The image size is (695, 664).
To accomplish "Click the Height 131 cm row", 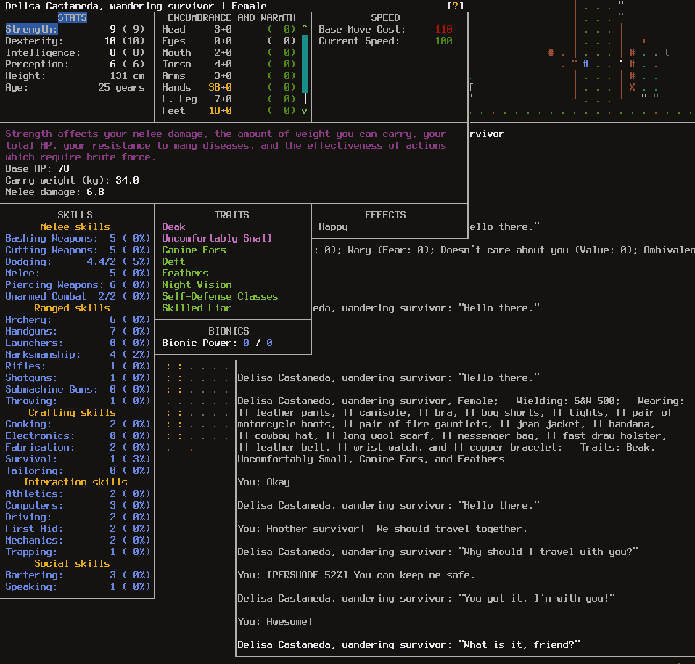I will [x=75, y=75].
